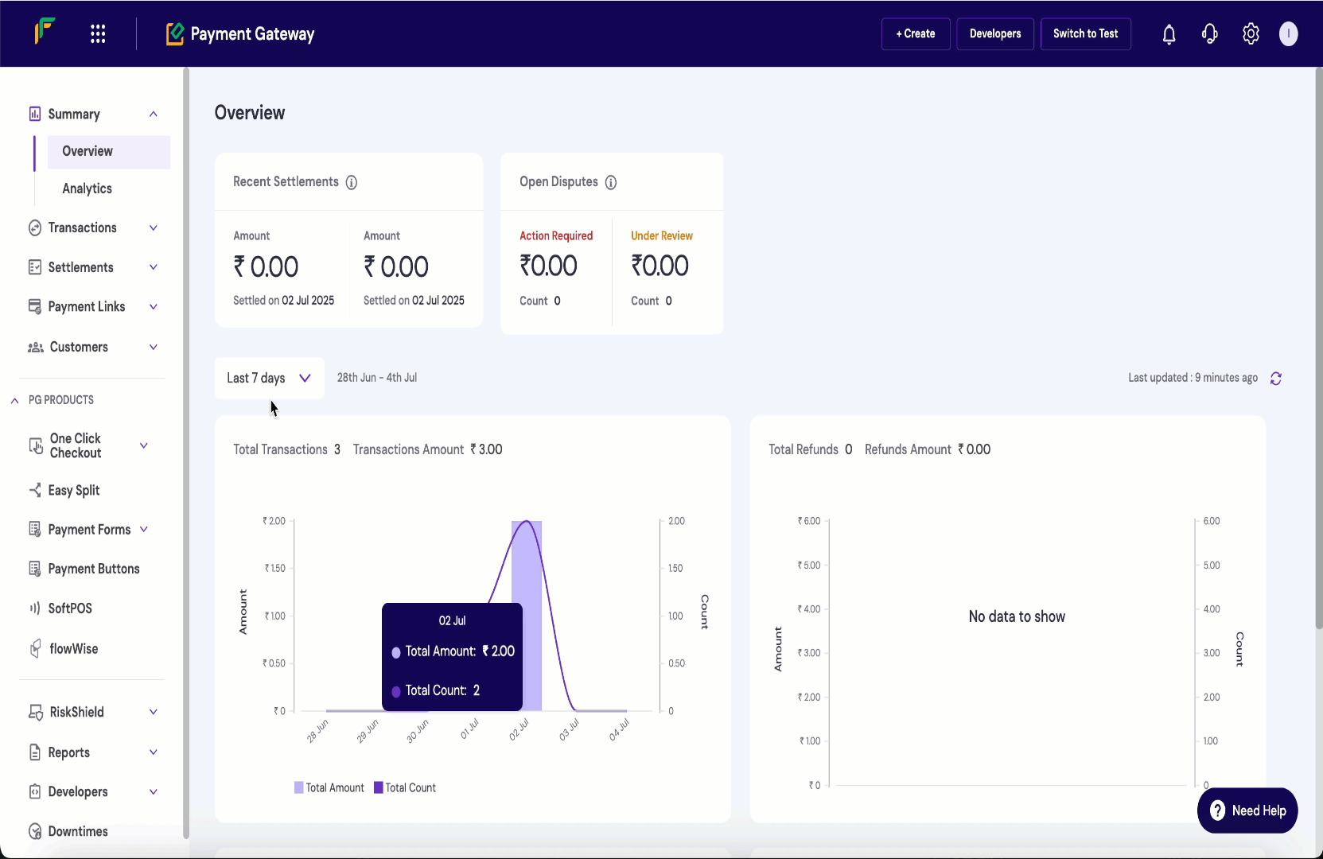
Task: Collapse the PG PRODUCTS section
Action: pos(14,400)
